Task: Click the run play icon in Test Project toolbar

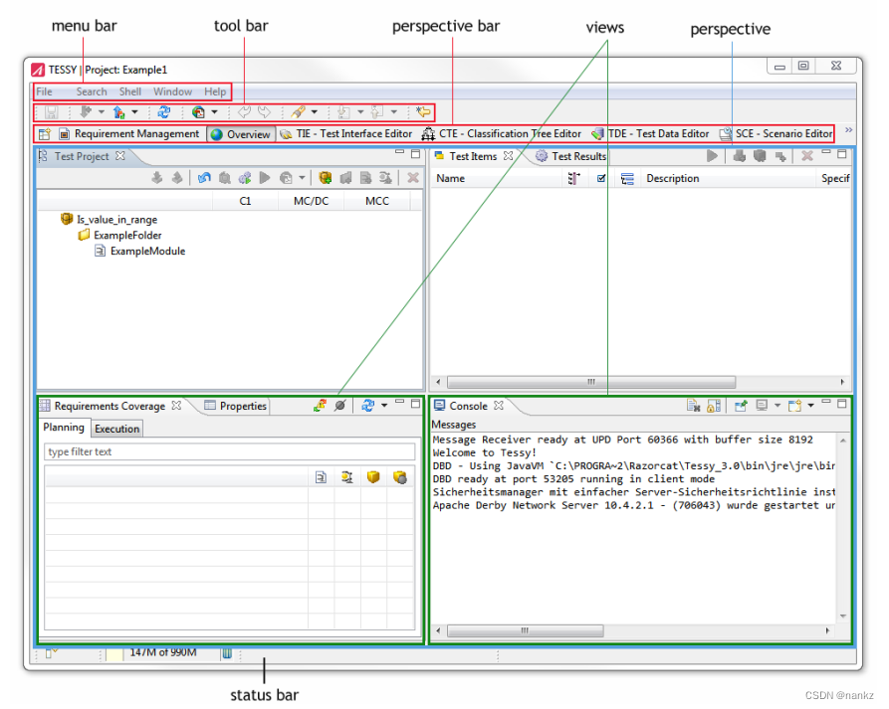Action: (264, 178)
